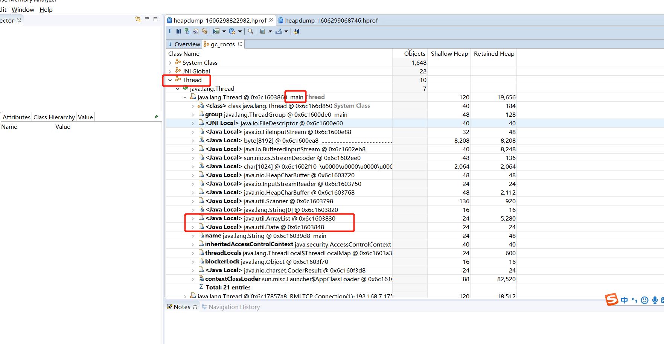Click the link with editor icon in Inspector
Screen dimensions: 664x344
point(138,19)
